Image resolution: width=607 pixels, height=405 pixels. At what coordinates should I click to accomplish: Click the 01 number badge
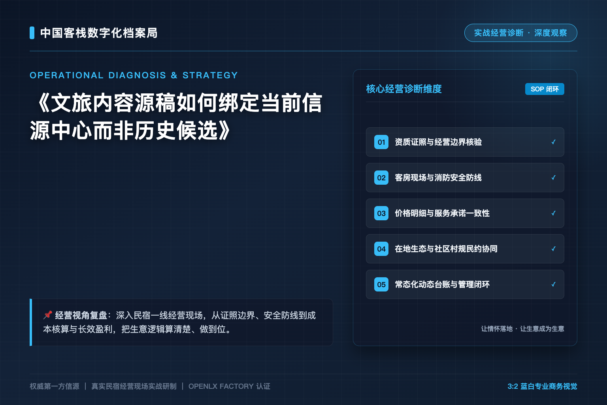[381, 142]
